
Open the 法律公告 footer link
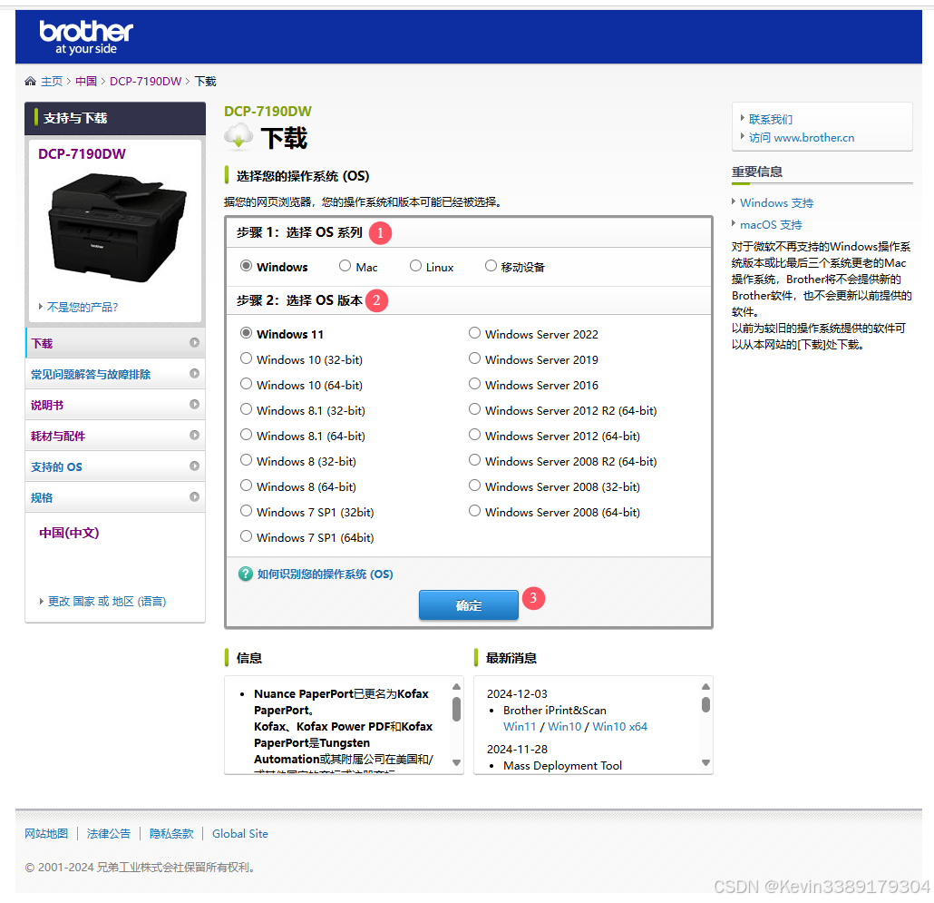click(x=109, y=833)
